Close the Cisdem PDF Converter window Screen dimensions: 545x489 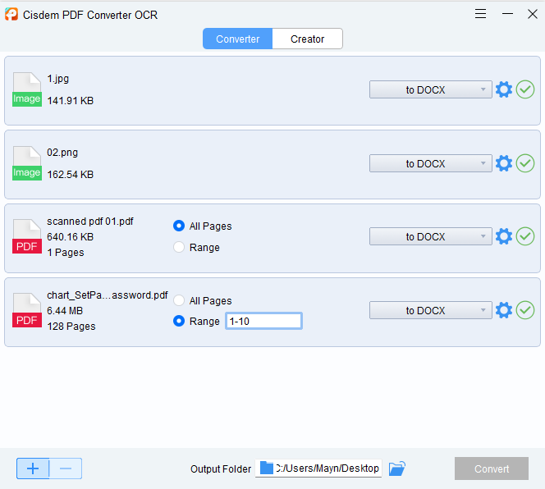point(533,14)
